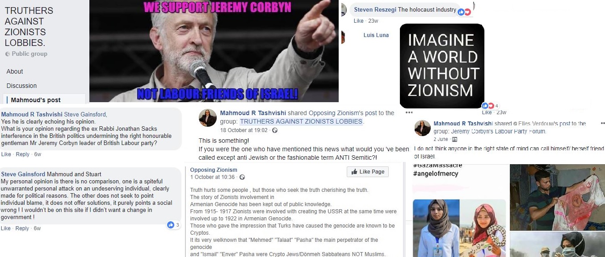Click the privacy icon next to the '2 June' date
This screenshot has height=257, width=605.
coord(455,140)
